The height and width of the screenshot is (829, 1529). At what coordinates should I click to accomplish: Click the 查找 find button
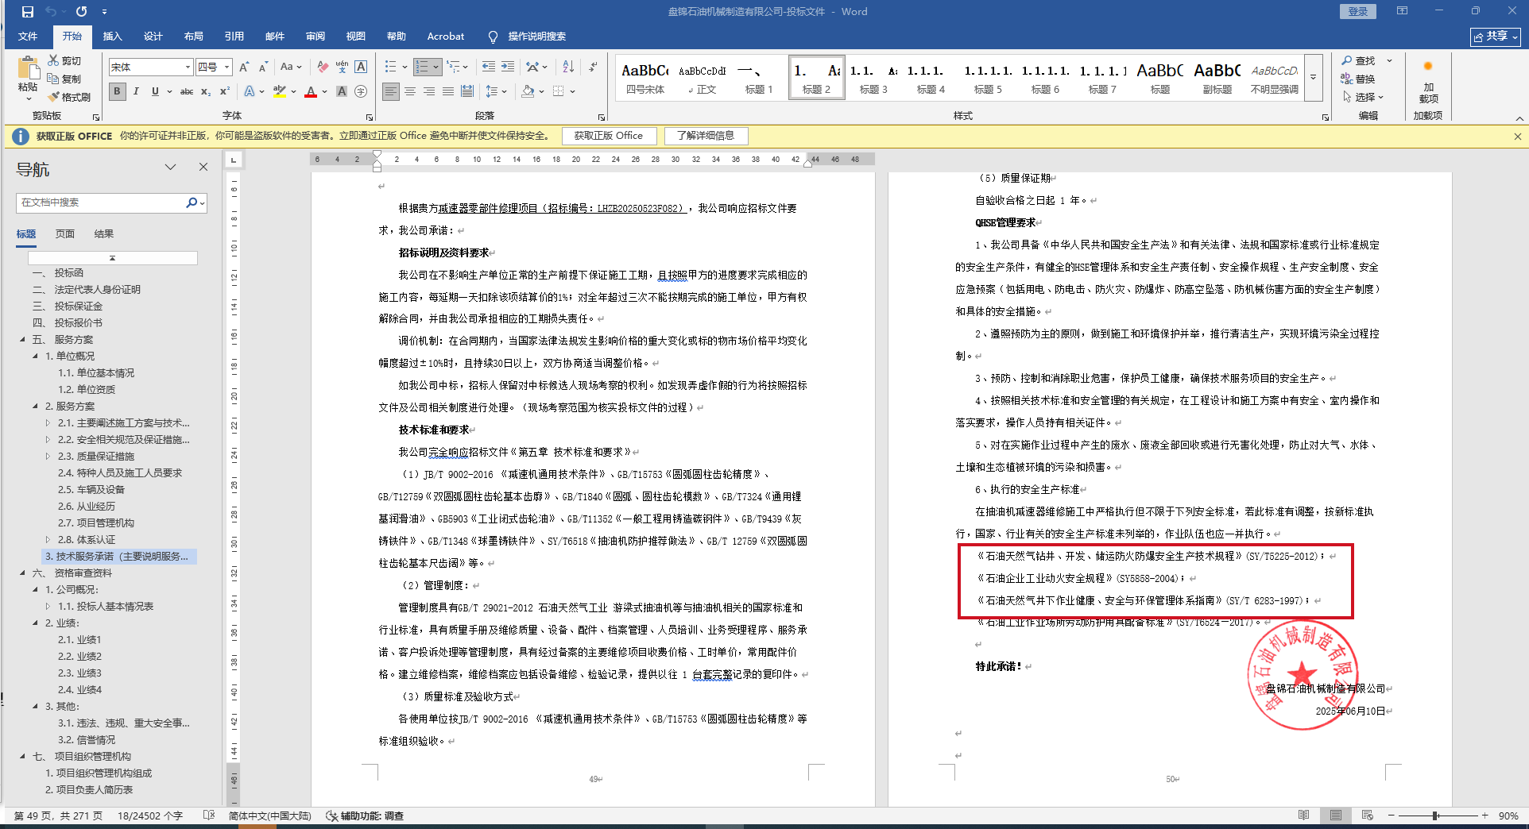1359,60
